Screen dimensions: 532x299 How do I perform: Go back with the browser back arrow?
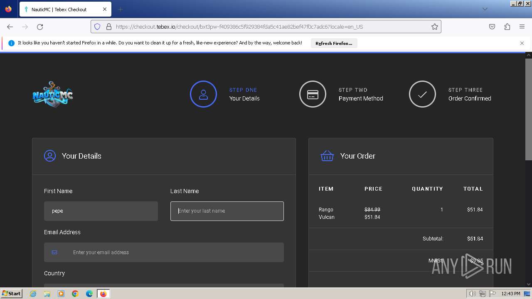pos(10,27)
